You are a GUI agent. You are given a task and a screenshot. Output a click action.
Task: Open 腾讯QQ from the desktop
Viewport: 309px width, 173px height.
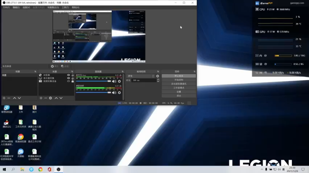[x=7, y=124]
